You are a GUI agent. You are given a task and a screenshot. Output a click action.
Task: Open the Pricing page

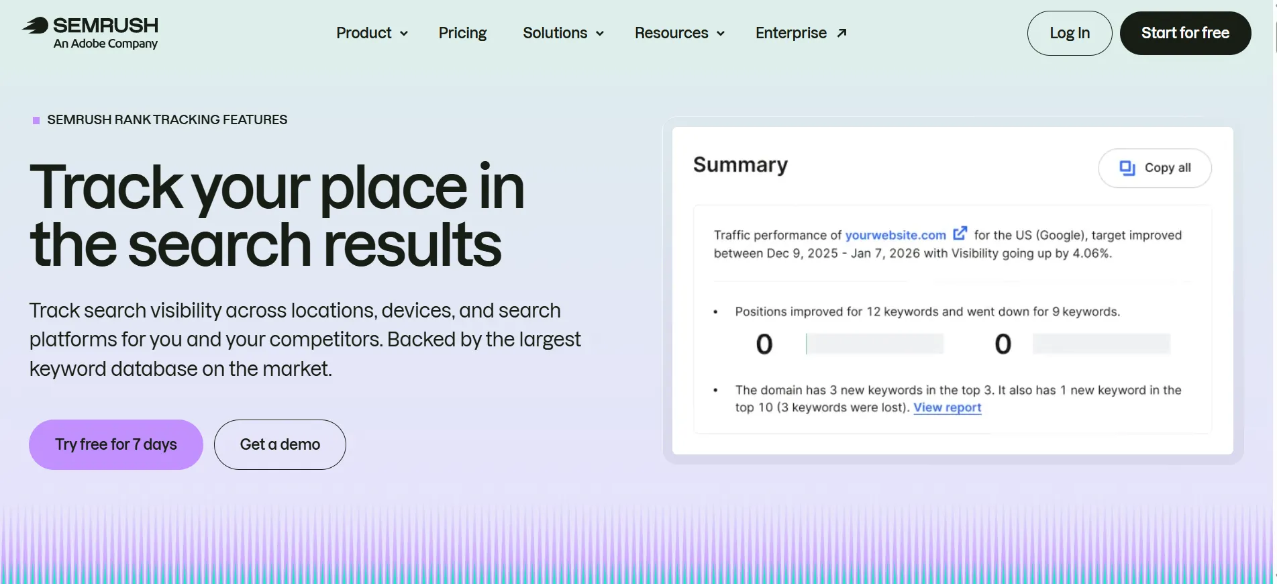(x=462, y=33)
